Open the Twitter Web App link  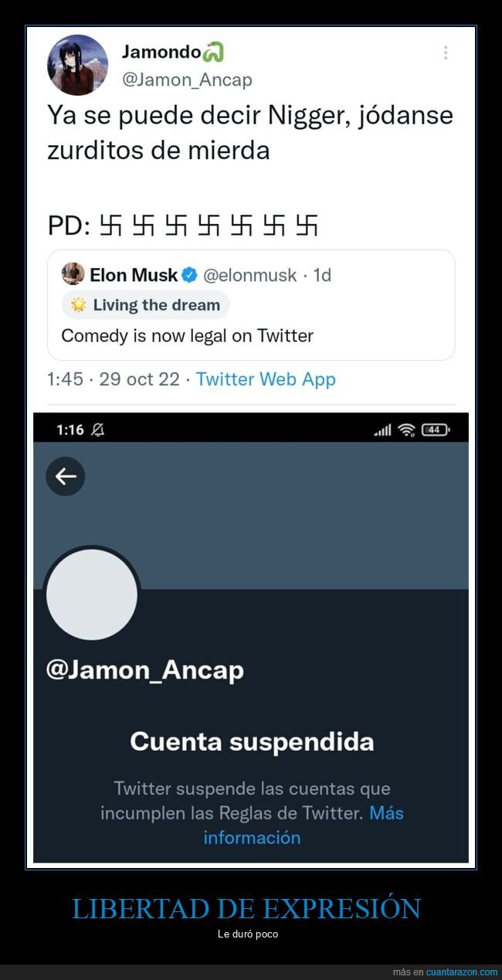tap(266, 379)
